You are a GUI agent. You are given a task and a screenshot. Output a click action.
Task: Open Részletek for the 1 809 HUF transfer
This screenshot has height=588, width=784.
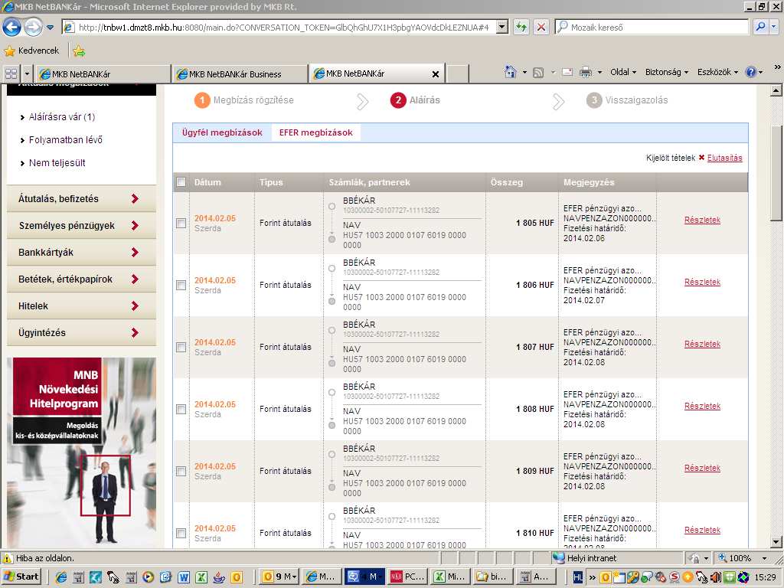point(702,468)
